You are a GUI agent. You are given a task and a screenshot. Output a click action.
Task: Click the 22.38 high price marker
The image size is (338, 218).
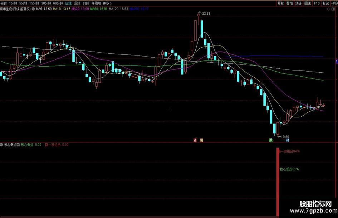click(206, 13)
